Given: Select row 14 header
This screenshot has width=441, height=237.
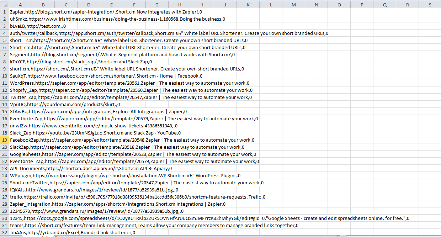Looking at the screenshot, I should 4,104.
